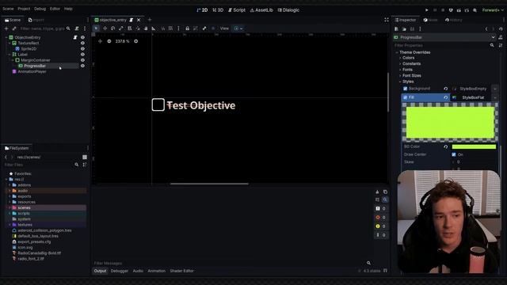Open the Project menu
507x285 pixels.
[x=24, y=9]
